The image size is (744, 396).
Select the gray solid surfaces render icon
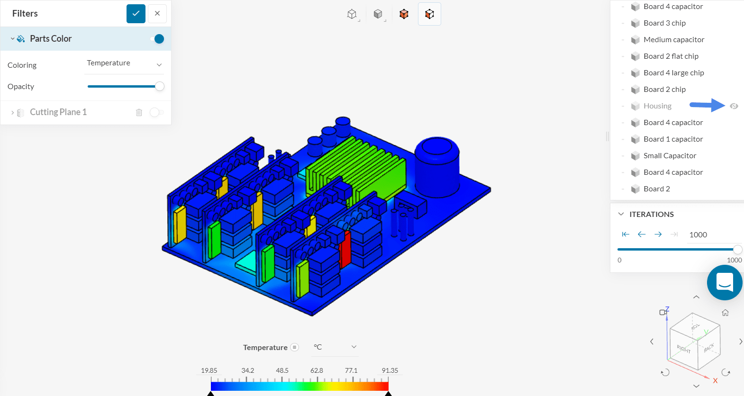coord(378,14)
